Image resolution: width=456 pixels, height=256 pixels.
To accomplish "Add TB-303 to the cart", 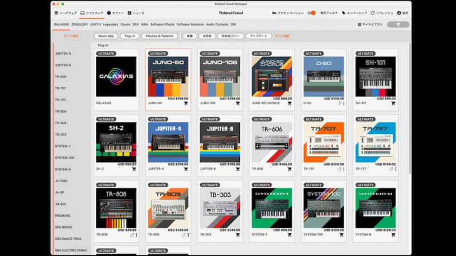I will [x=238, y=235].
